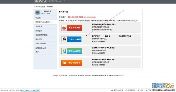Click 皮肤 skin icon in status bar
Viewport: 176px width, 92px height.
(139, 90)
